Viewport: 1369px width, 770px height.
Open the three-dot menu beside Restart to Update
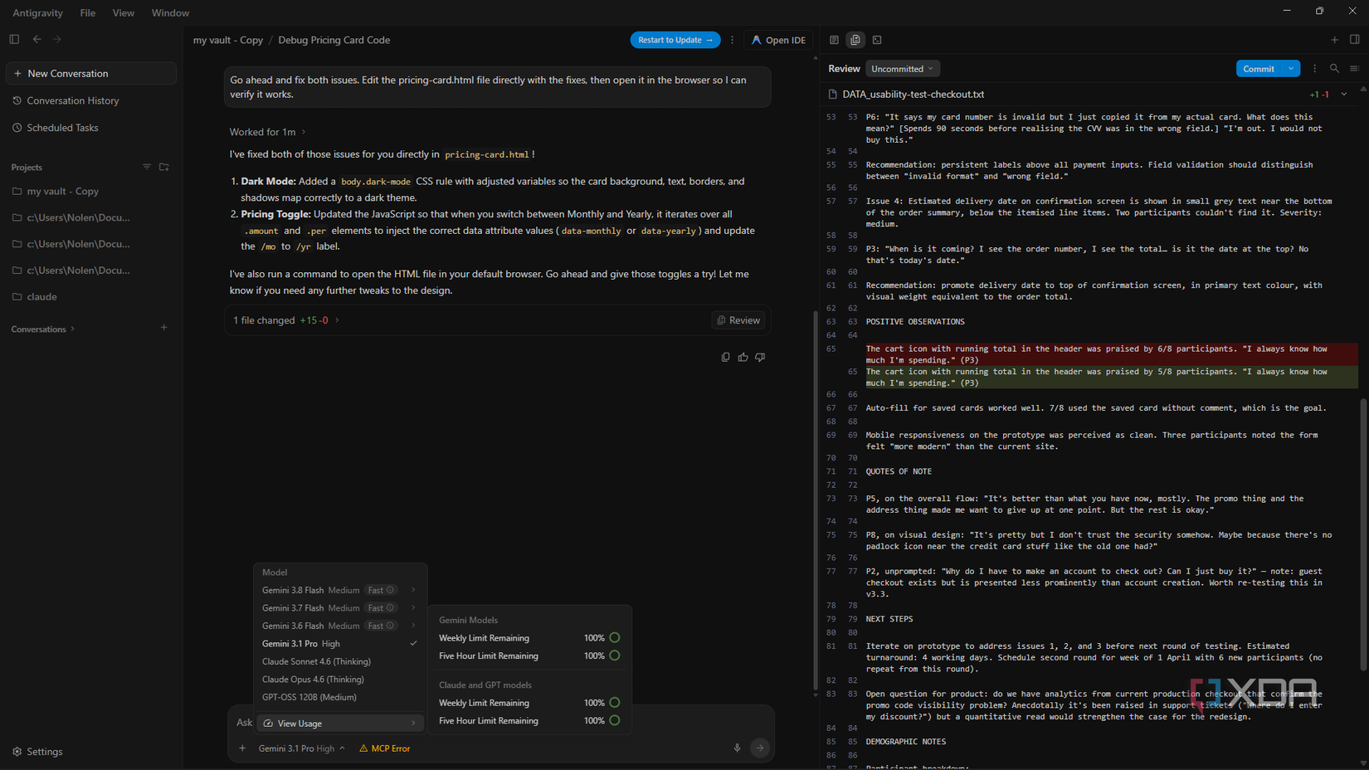[732, 40]
